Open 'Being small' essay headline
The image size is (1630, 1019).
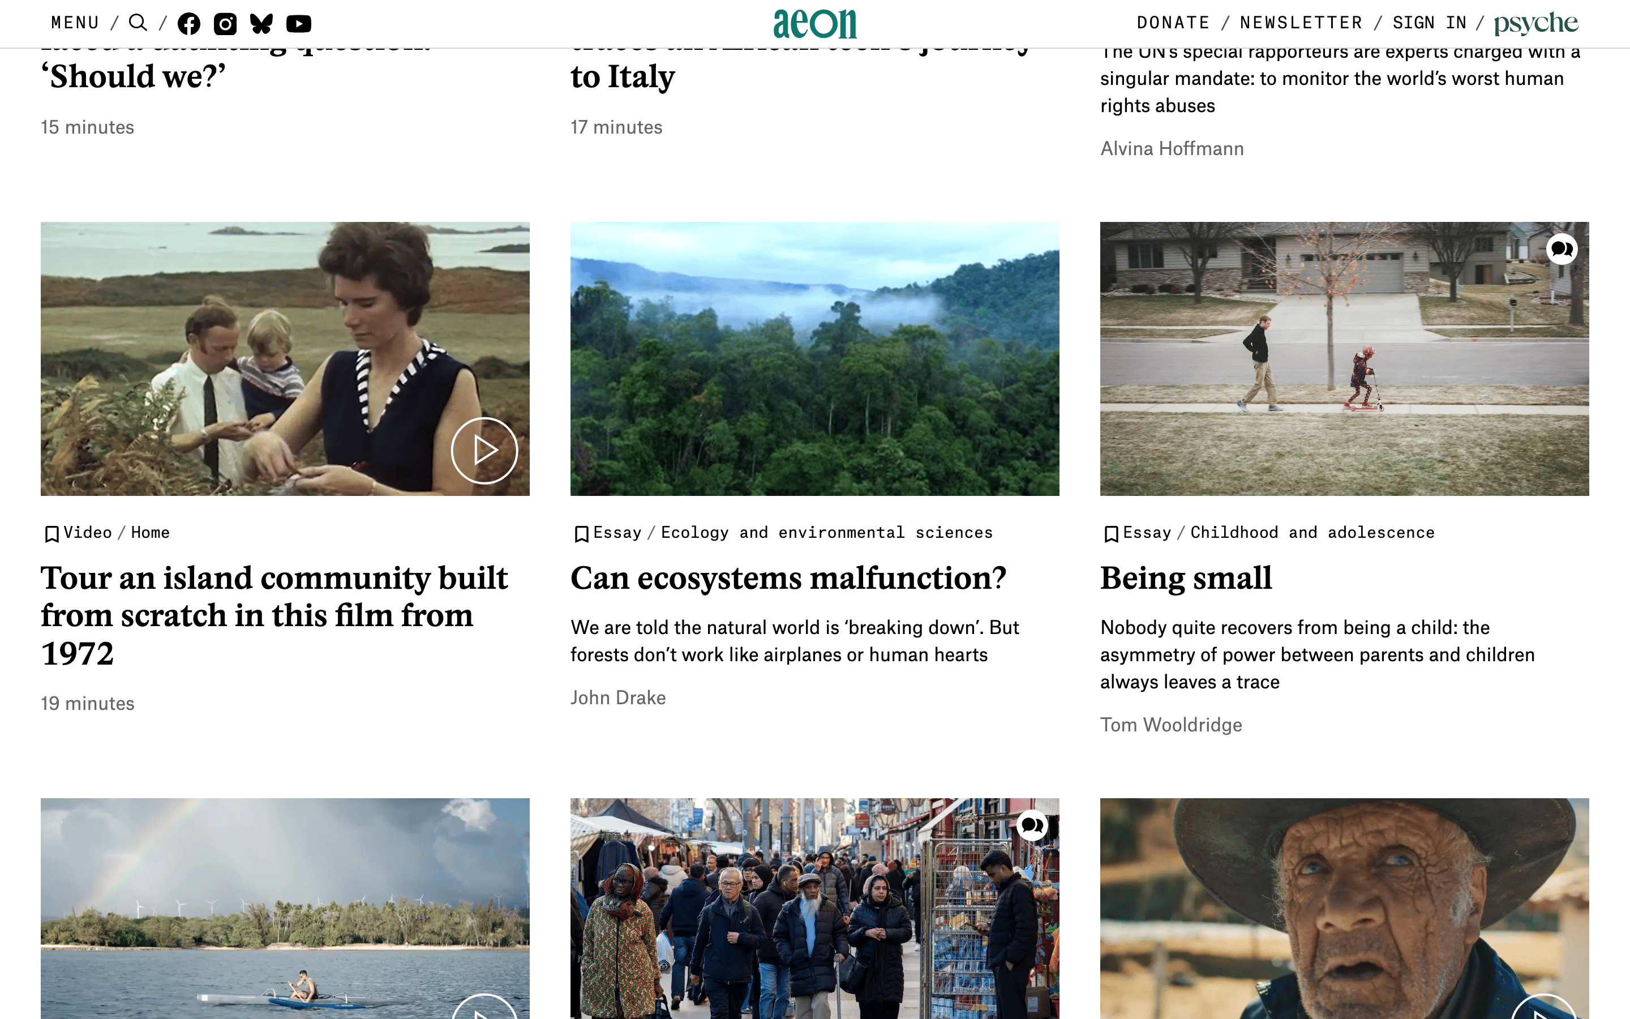pos(1186,578)
